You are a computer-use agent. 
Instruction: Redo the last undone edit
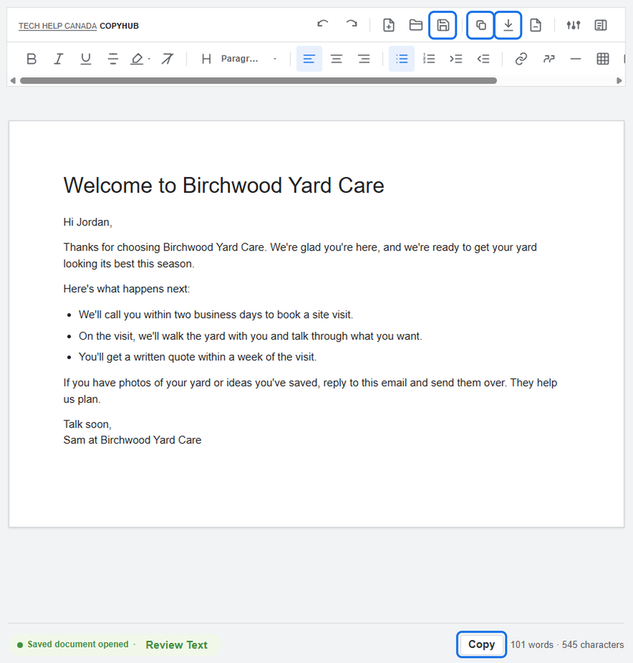coord(351,25)
